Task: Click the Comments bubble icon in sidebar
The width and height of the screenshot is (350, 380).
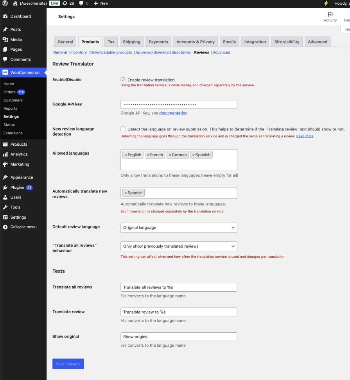Action: point(5,59)
